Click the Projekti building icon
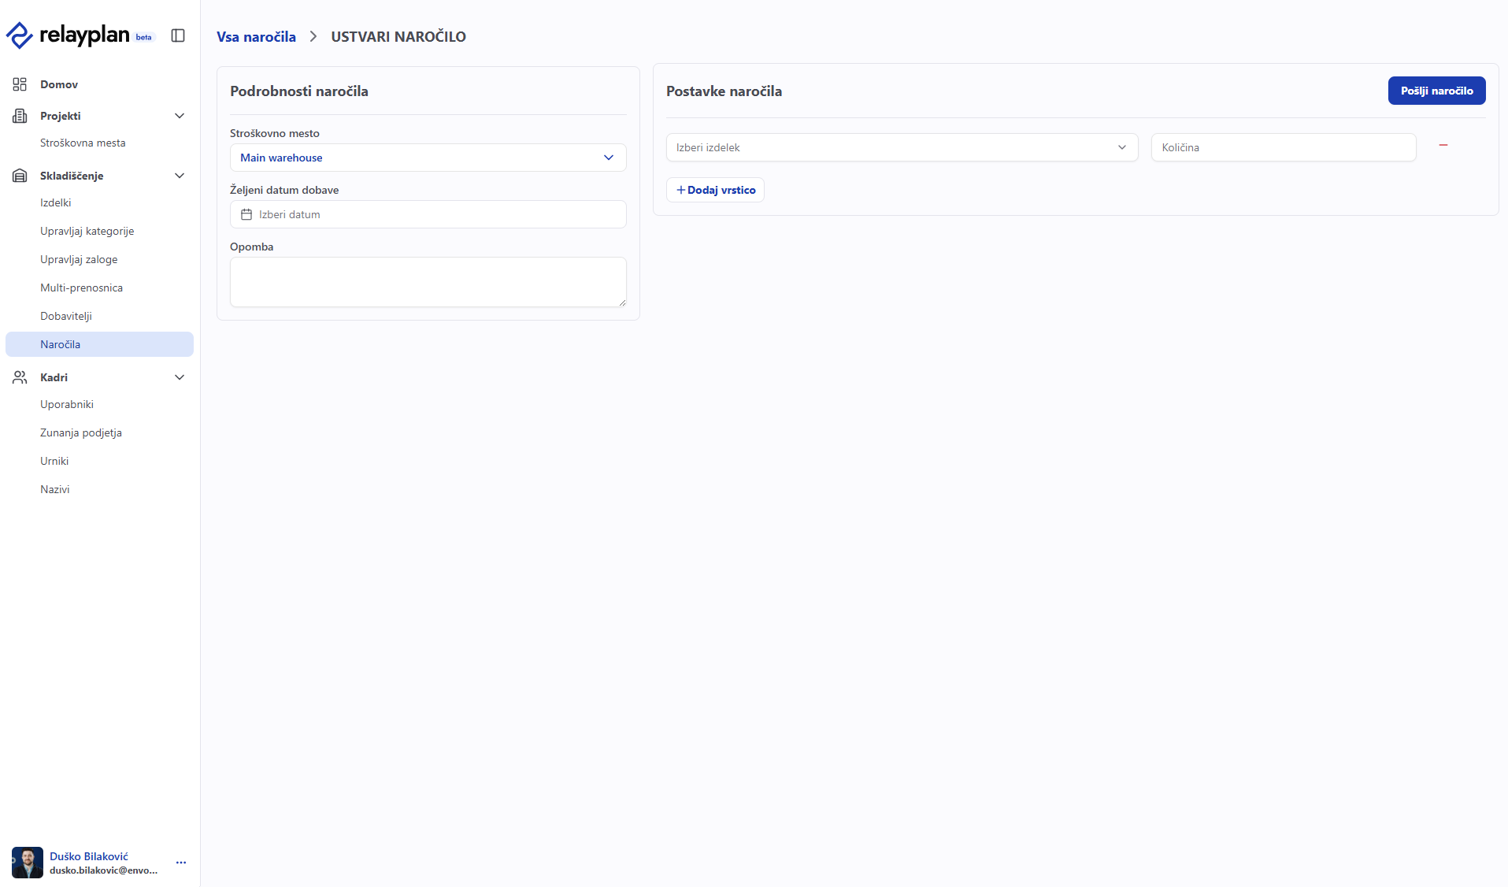 pos(20,116)
